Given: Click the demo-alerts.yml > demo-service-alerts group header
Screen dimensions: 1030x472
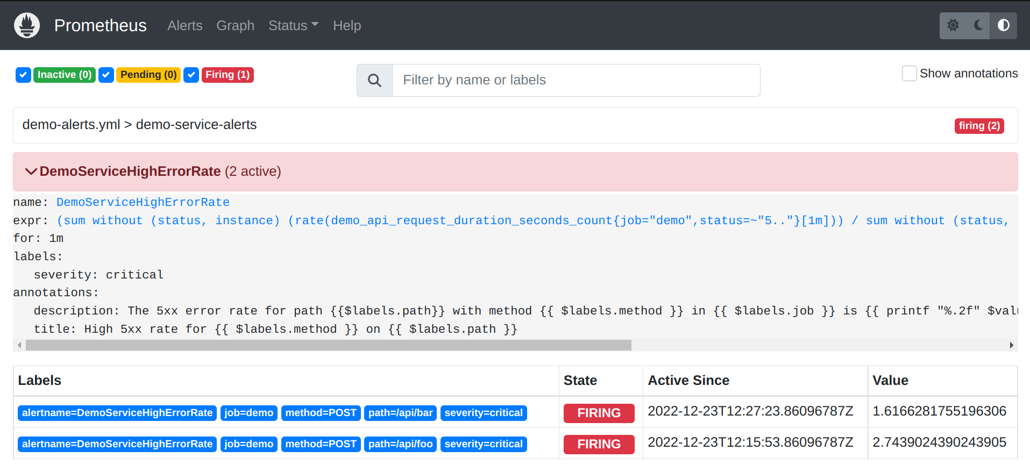Looking at the screenshot, I should (x=515, y=126).
